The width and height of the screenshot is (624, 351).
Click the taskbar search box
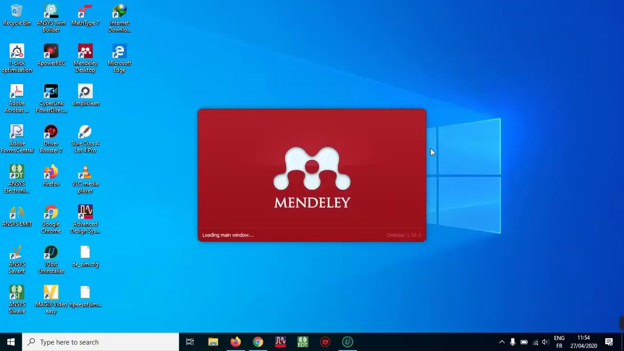[x=101, y=342]
